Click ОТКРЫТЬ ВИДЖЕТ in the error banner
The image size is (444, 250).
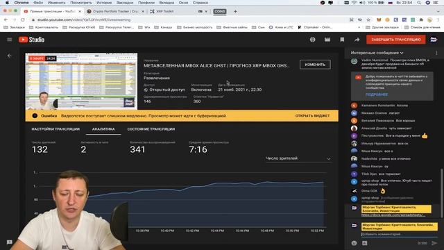pos(312,116)
